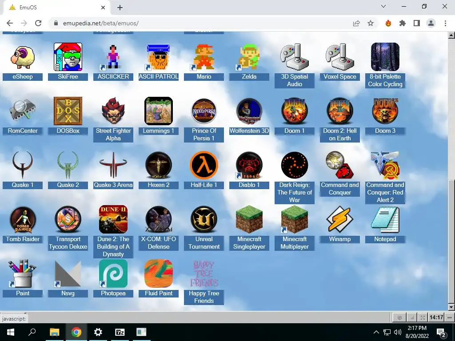The image size is (455, 341).
Task: Launch the Wolfenstein 3D icon
Action: coord(249,111)
